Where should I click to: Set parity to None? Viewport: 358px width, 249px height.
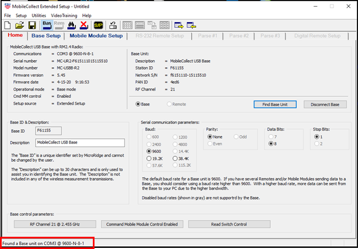pos(215,137)
